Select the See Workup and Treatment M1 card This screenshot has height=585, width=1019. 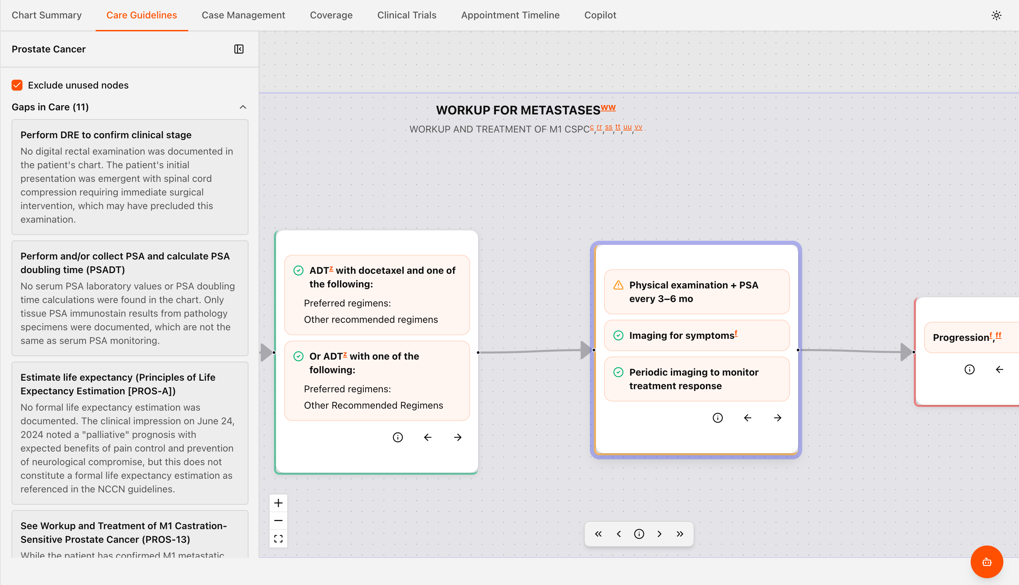point(130,534)
